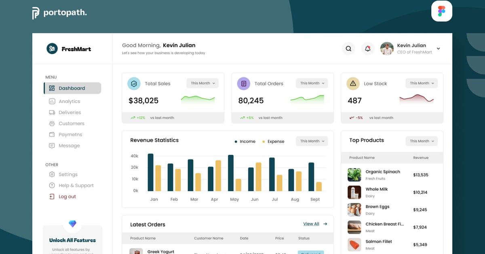485x254 pixels.
Task: Select Analytics in the sidebar menu
Action: tap(69, 102)
